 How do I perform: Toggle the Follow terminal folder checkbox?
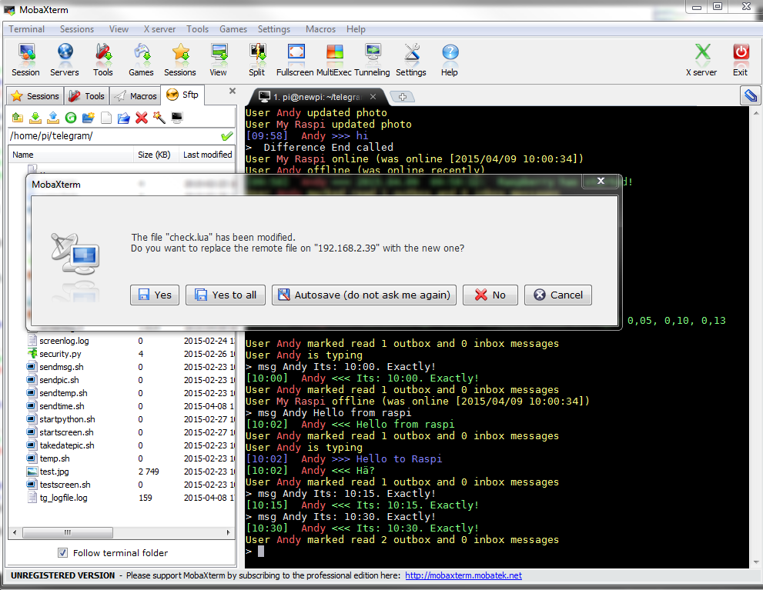point(63,552)
